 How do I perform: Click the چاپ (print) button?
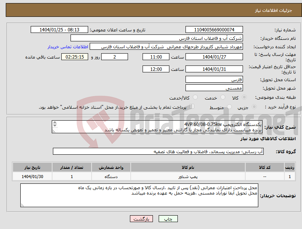tap(168, 219)
